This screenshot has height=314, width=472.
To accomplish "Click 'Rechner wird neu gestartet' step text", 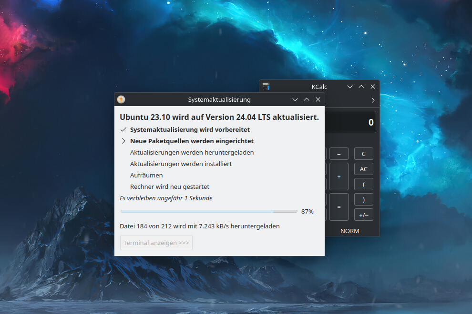I will [169, 186].
